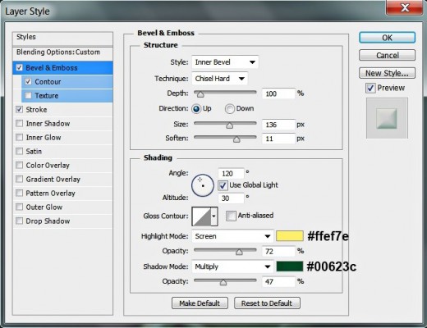Click the Size value input field
The width and height of the screenshot is (427, 328).
tap(278, 125)
